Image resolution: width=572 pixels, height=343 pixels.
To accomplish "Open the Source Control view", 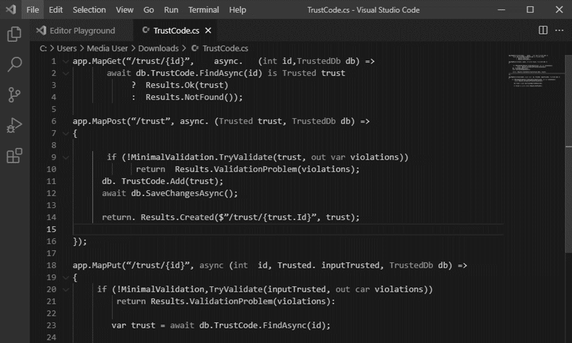I will 14,95.
